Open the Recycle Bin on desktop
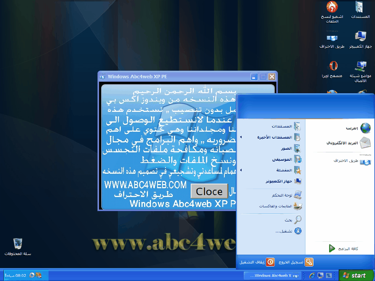This screenshot has width=375, height=281. [x=18, y=244]
